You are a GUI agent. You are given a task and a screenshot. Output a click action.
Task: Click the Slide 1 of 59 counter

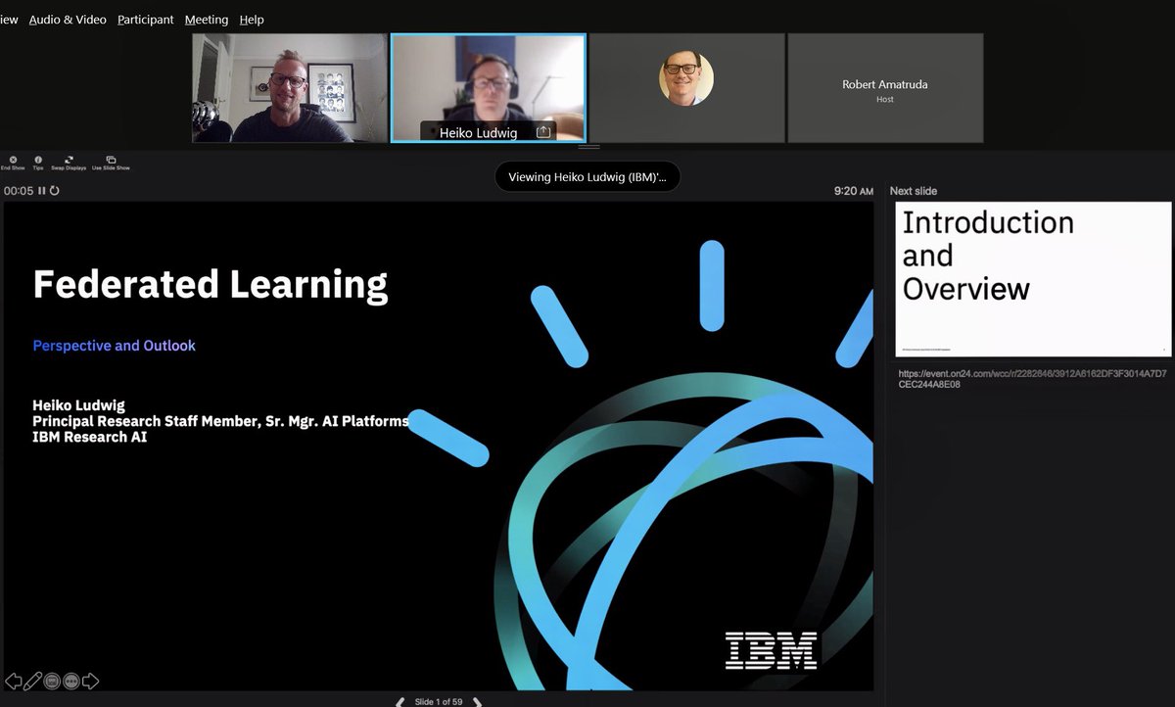point(439,702)
